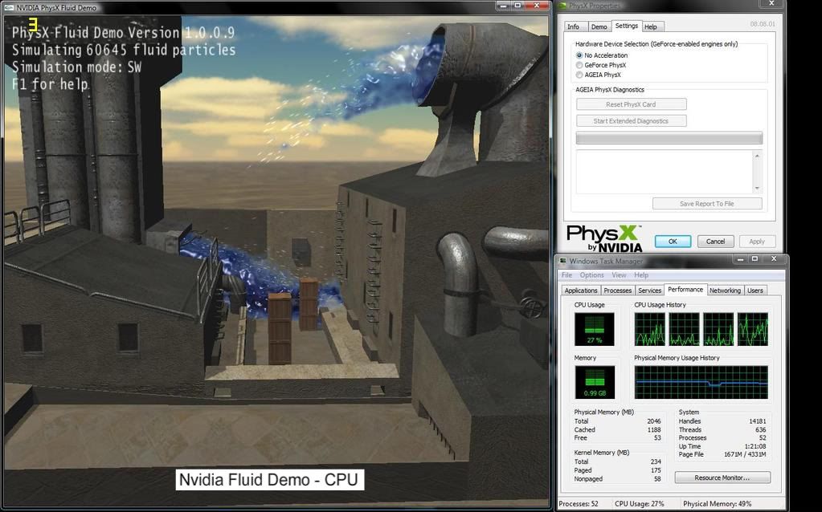Click the AGEIA PhysX Diagnostics progress bar
The image size is (822, 512).
(667, 137)
